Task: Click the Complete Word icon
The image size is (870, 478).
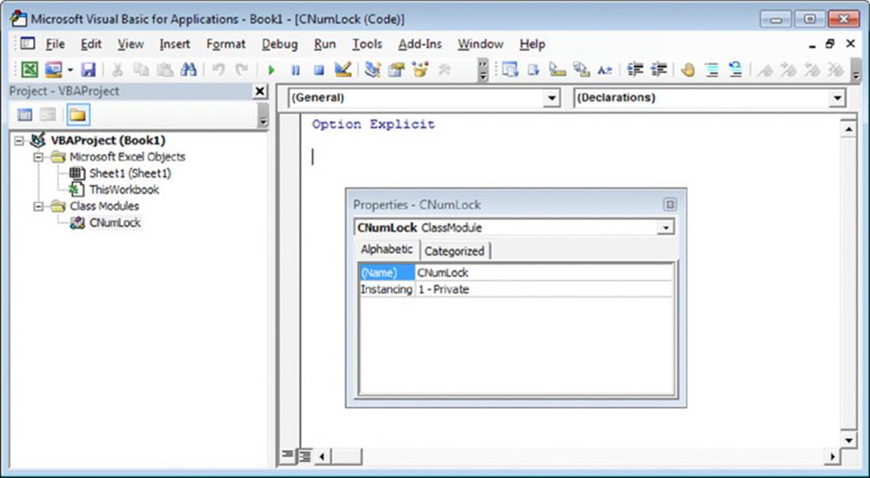Action: [605, 70]
